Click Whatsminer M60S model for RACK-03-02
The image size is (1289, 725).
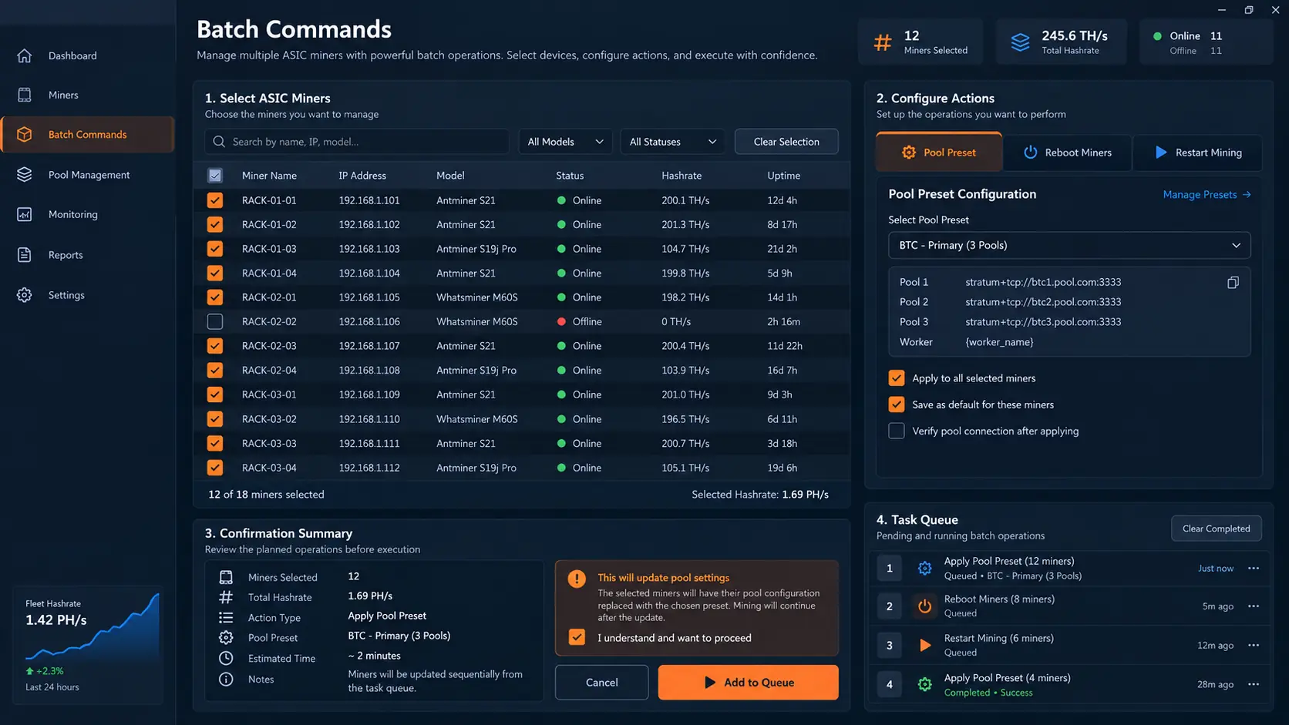tap(477, 419)
